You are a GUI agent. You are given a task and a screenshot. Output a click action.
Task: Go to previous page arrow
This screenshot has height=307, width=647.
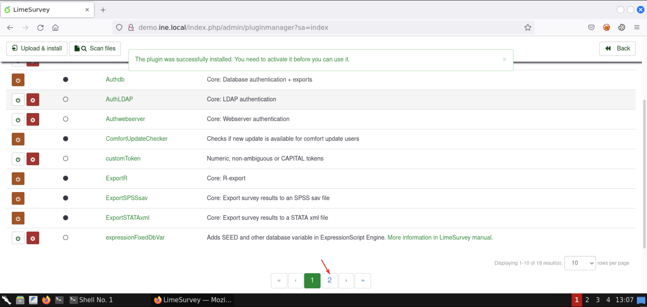point(296,280)
